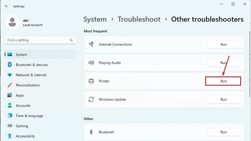Open Bluetooth & devices settings
Viewport: 251px width, 141px height.
click(40, 65)
